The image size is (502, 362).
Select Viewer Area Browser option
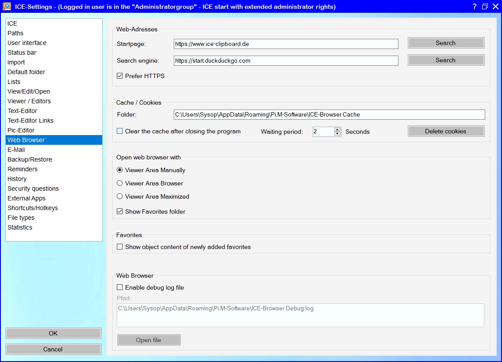[x=120, y=183]
